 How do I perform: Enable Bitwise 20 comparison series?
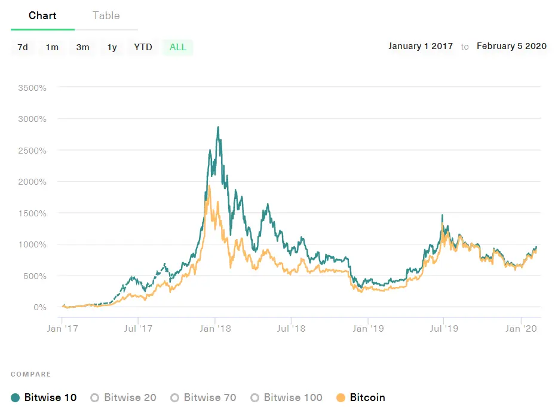pos(123,397)
